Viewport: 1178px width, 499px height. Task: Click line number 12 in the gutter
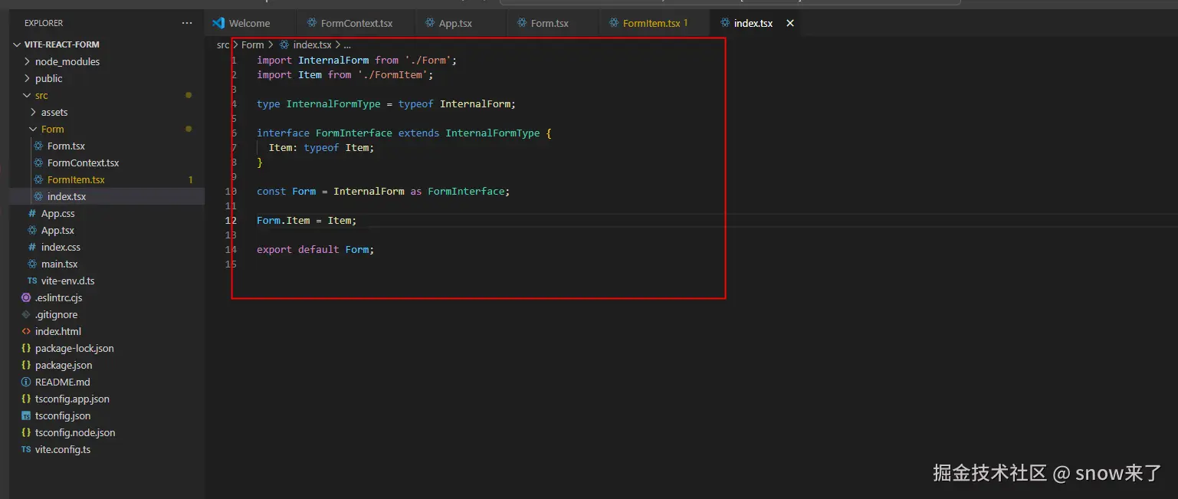point(231,220)
